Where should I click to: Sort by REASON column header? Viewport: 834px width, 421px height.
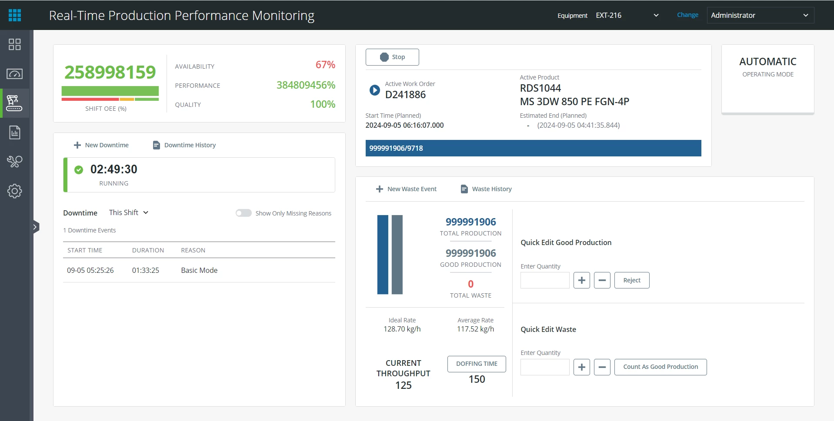pos(193,250)
